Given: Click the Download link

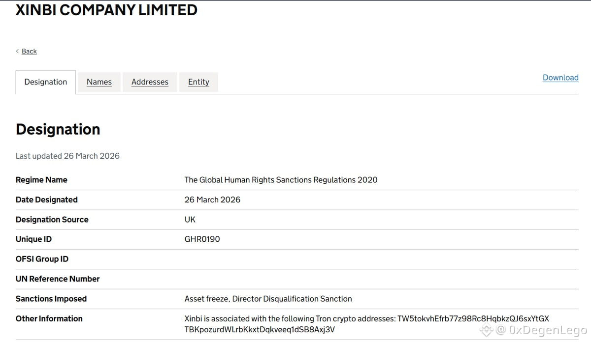Looking at the screenshot, I should point(560,78).
